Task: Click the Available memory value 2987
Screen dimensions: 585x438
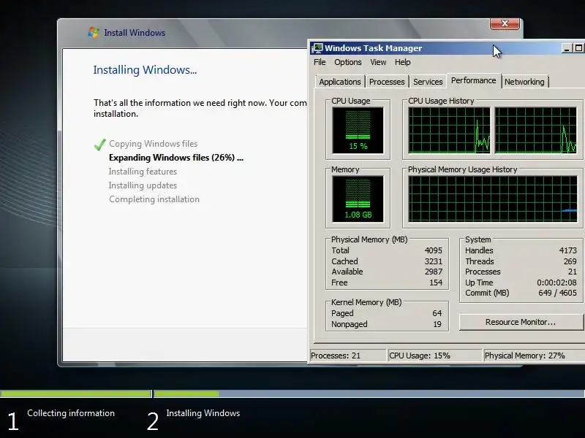Action: click(433, 272)
